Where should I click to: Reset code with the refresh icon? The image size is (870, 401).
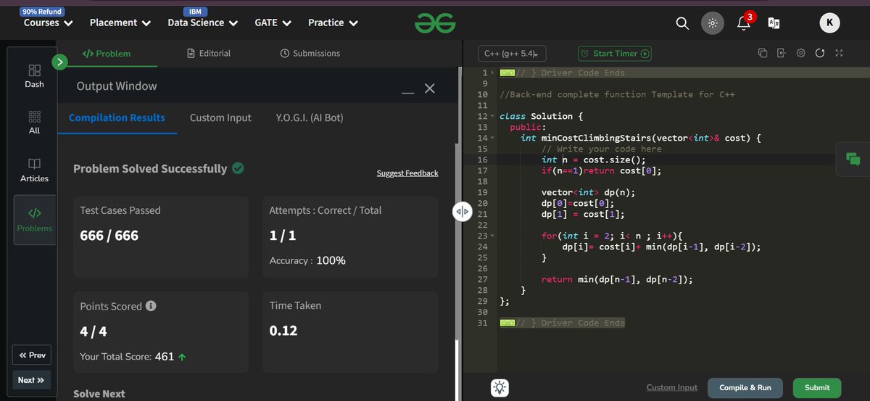pos(820,53)
